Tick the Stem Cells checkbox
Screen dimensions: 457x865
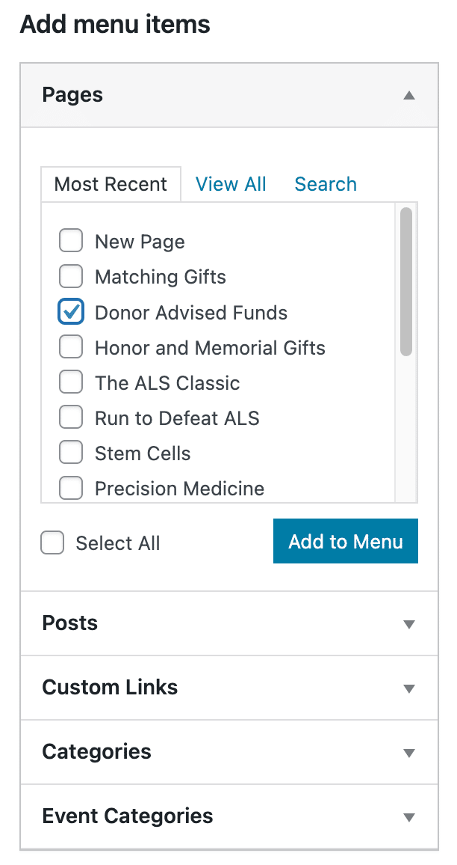pyautogui.click(x=71, y=453)
